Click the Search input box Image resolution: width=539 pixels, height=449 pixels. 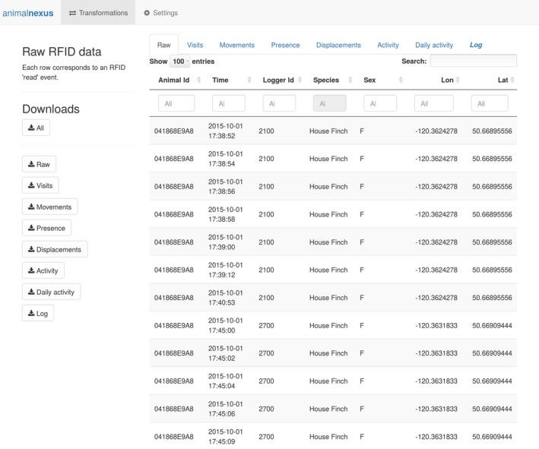pyautogui.click(x=473, y=61)
